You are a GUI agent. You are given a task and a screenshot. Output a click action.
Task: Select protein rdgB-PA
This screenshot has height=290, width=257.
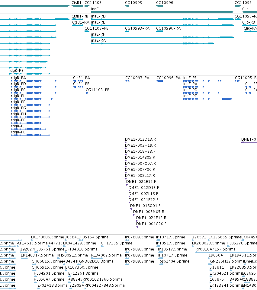[34, 81]
